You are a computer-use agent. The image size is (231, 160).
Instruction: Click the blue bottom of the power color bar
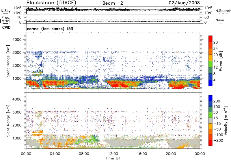pyautogui.click(x=210, y=83)
